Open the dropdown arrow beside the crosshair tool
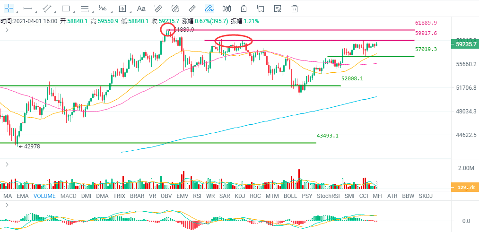Viewport: 479px width, 232px height. pos(16,12)
